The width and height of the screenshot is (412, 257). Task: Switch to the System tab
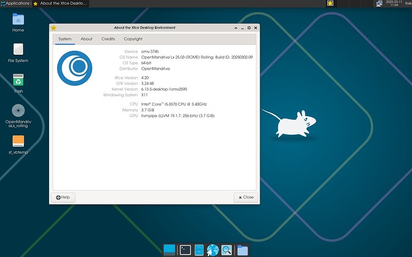tap(65, 39)
